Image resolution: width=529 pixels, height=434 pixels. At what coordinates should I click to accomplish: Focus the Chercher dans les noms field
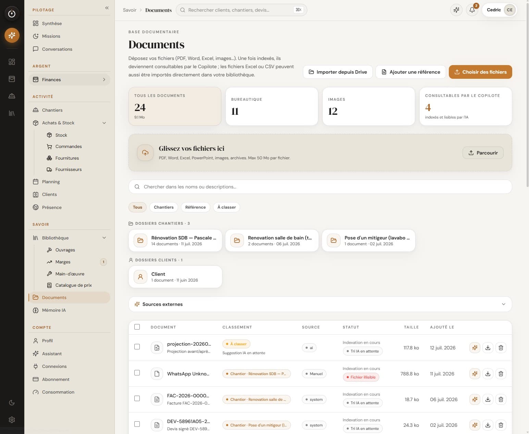click(320, 187)
